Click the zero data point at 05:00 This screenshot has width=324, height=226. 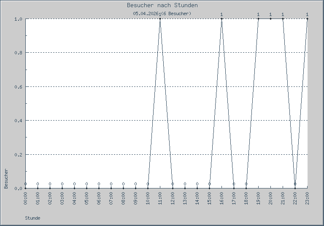click(86, 188)
